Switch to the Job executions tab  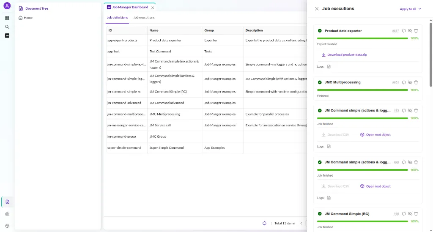(144, 17)
